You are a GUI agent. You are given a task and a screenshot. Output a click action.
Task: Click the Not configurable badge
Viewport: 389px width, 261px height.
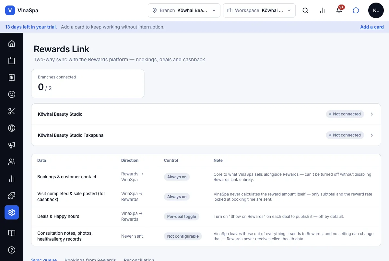pos(183,236)
